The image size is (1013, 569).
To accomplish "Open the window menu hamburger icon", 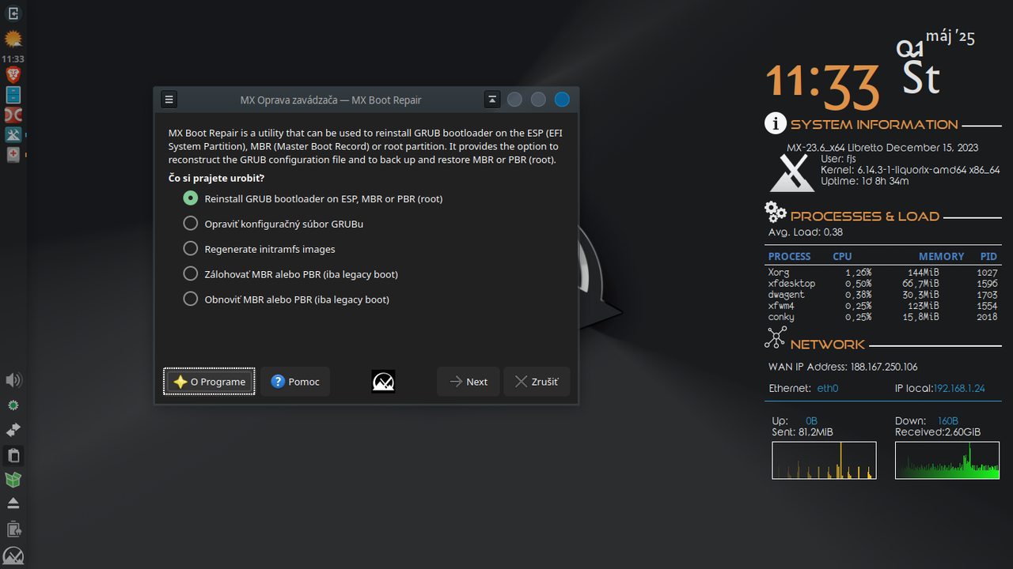I will coord(169,100).
